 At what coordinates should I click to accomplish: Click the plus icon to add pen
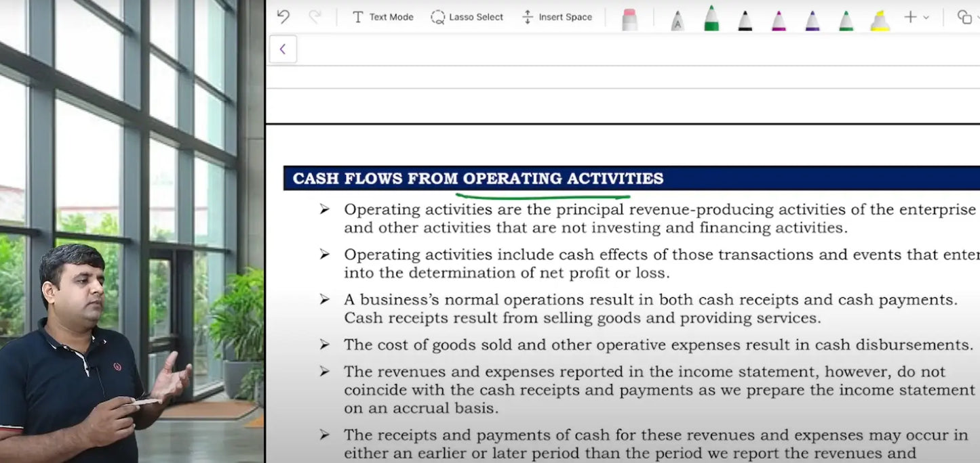click(x=910, y=17)
